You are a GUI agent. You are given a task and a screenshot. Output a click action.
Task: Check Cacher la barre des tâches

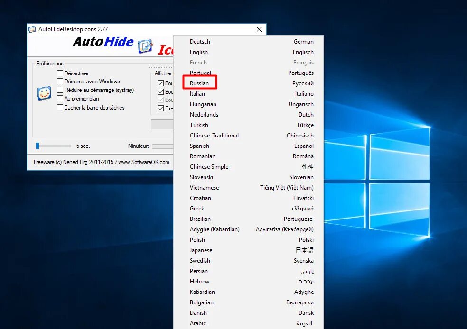[60, 108]
